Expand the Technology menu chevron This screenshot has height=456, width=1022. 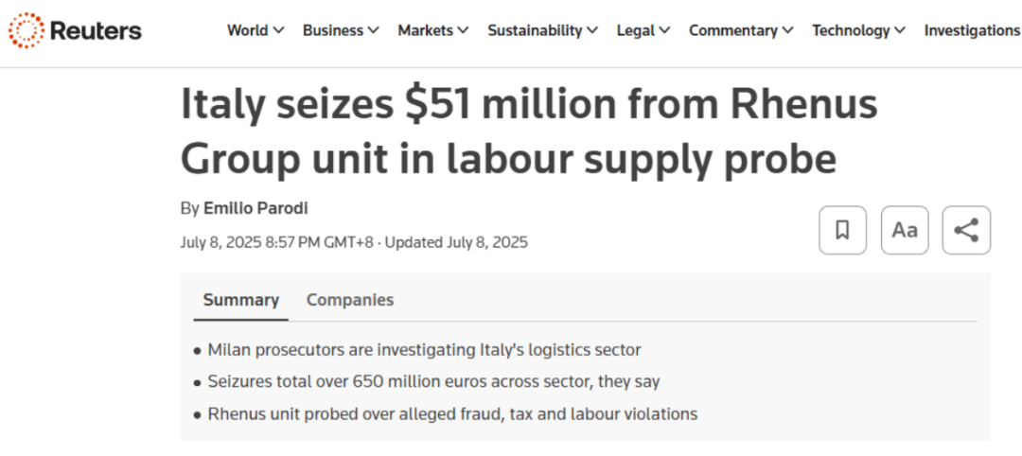tap(900, 30)
